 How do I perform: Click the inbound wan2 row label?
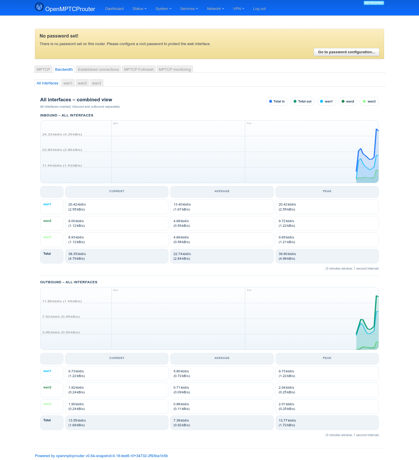47,221
